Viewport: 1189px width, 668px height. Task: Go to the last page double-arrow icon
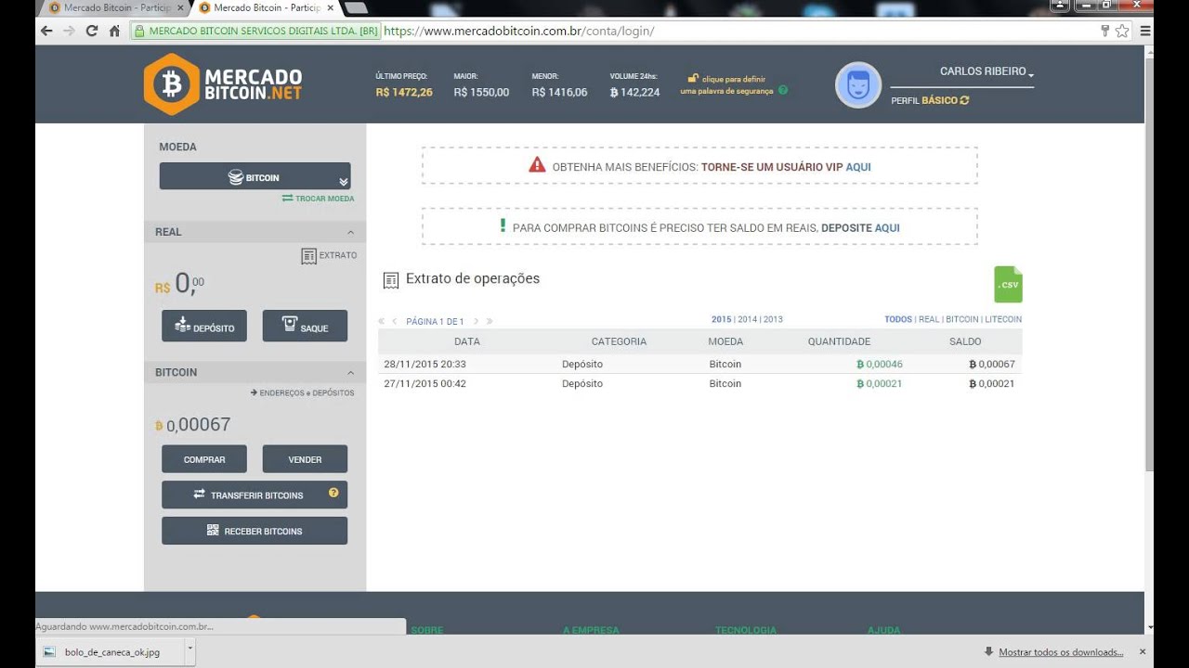tap(490, 321)
